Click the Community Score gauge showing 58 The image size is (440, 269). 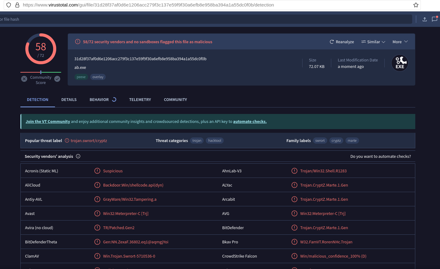(x=40, y=49)
